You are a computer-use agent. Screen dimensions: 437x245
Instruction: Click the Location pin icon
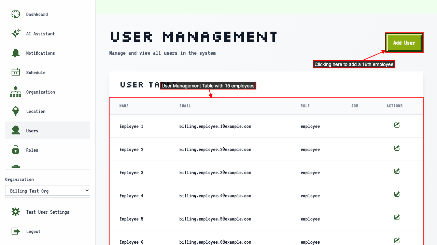click(16, 111)
